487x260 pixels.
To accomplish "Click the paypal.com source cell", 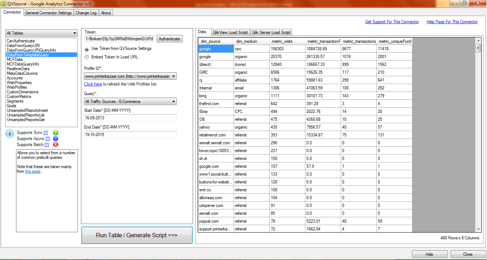I will (216, 221).
